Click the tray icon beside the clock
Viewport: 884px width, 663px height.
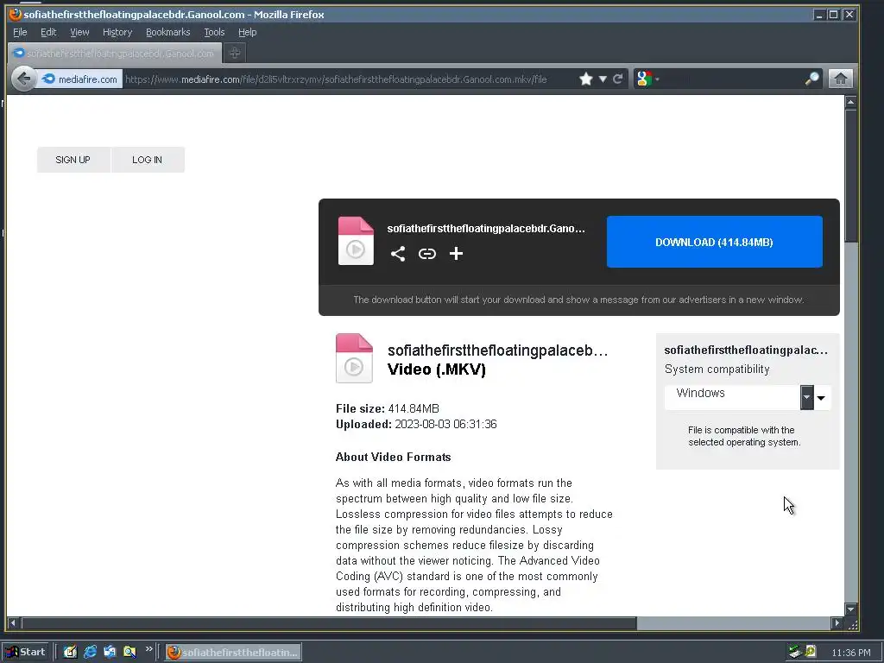click(811, 652)
